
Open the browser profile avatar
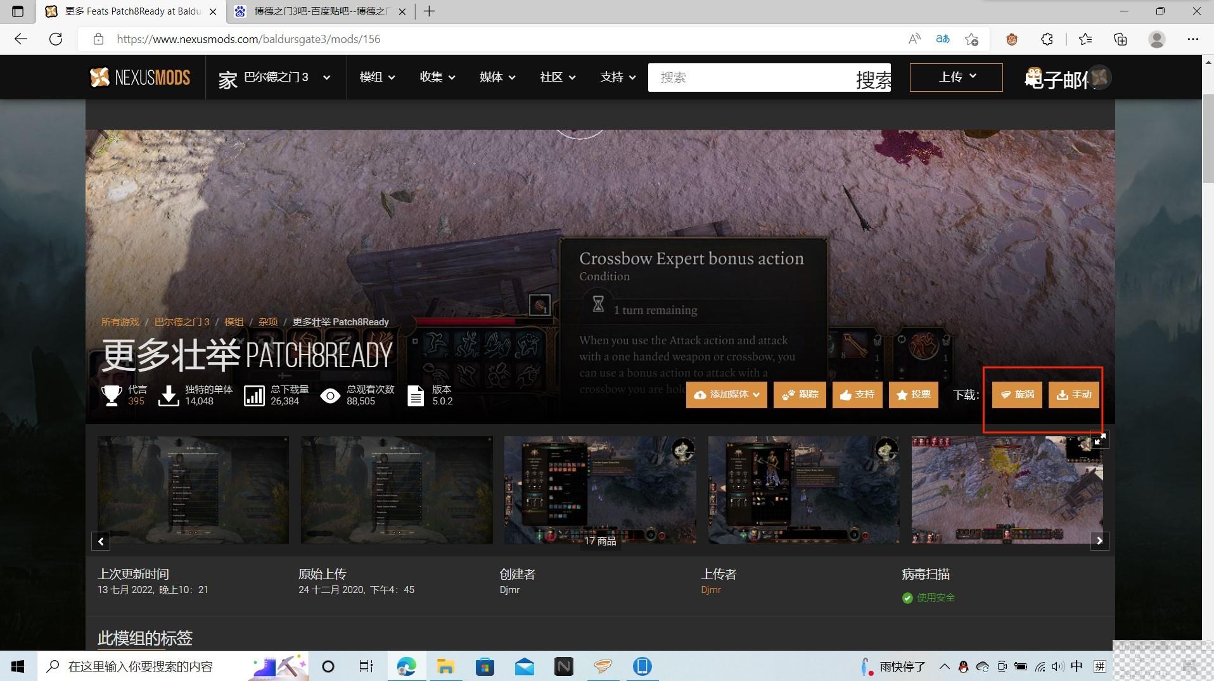tap(1157, 39)
